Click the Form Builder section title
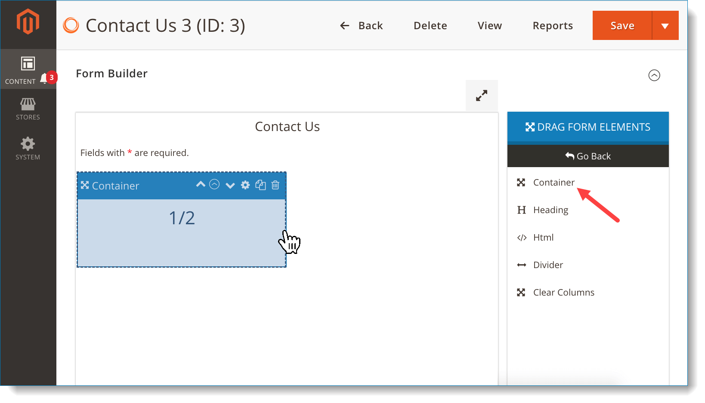Screen dimensions: 705x403 (x=112, y=73)
